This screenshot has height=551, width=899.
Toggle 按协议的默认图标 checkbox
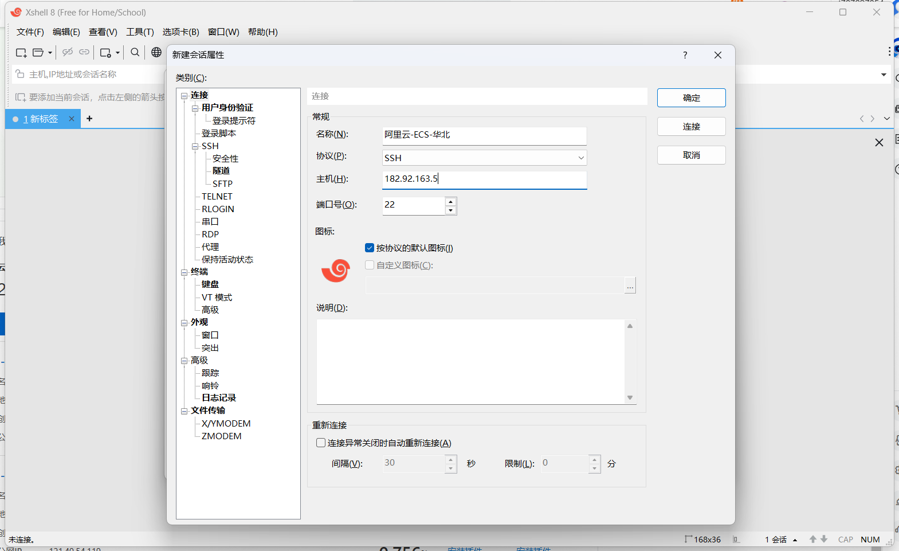pos(370,248)
